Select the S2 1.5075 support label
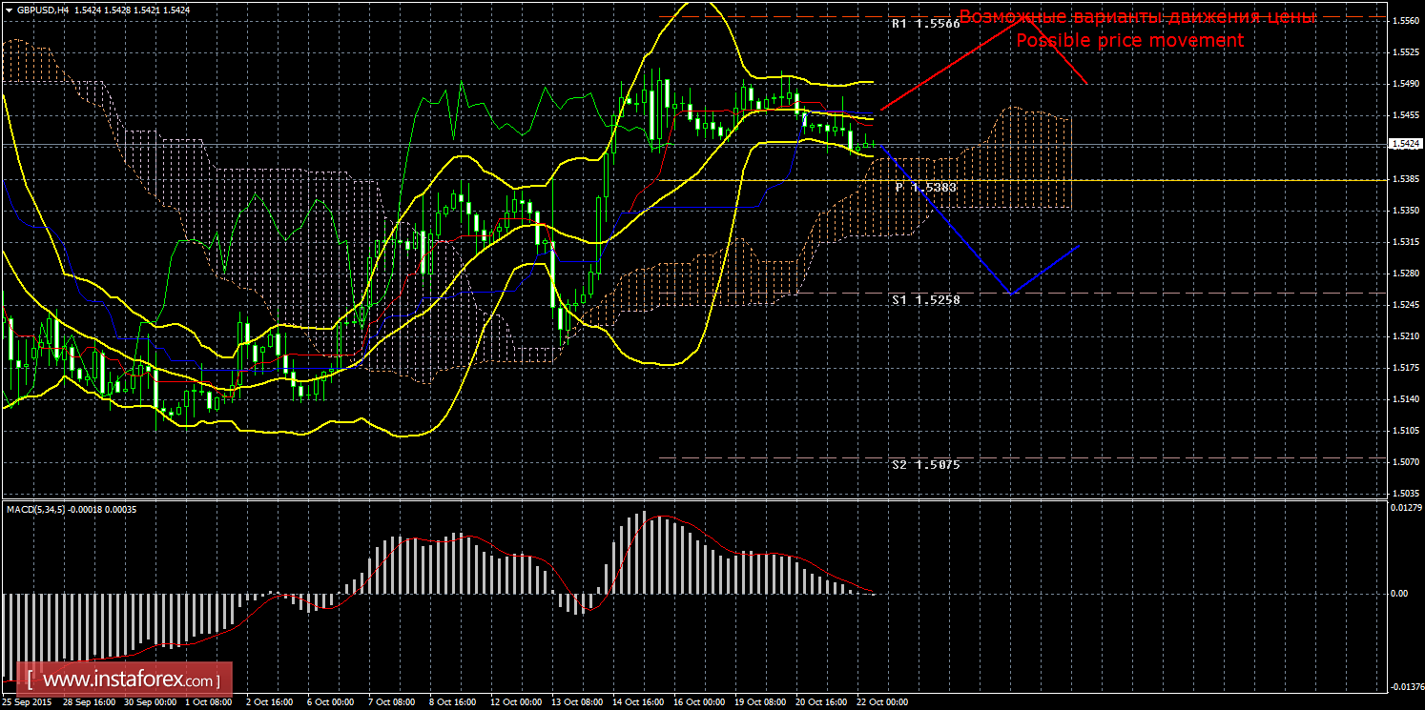The height and width of the screenshot is (710, 1425). pyautogui.click(x=925, y=465)
